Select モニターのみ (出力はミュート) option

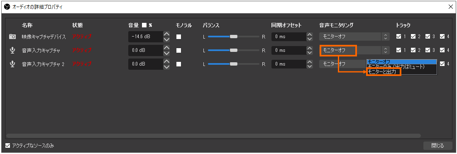click(402, 67)
